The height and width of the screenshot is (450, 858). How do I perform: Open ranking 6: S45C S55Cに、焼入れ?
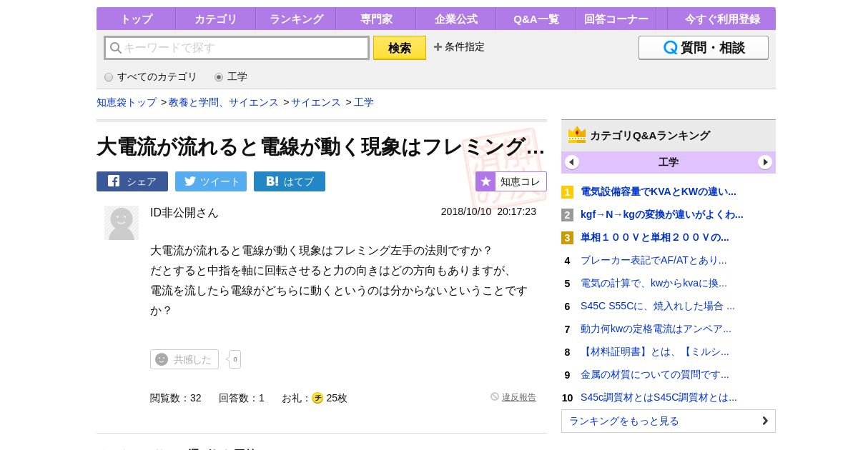coord(658,306)
